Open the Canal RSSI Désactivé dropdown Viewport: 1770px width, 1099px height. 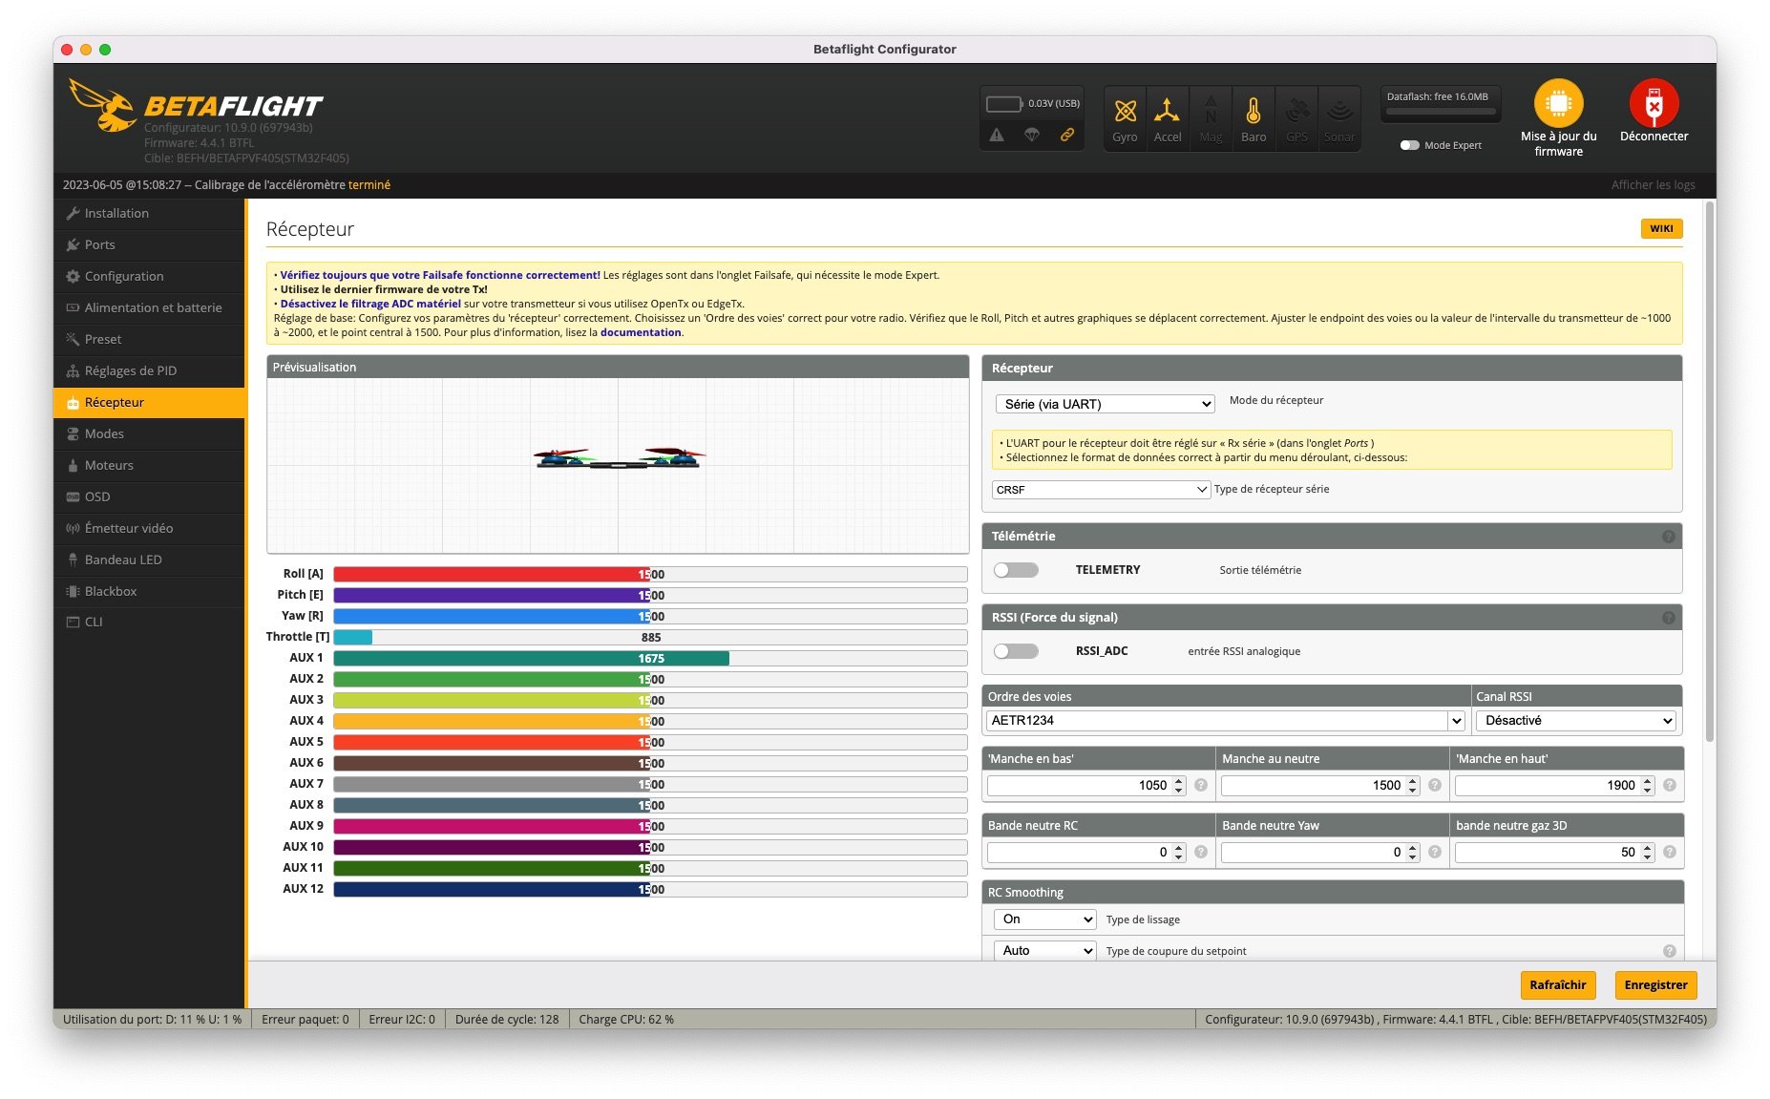pos(1575,721)
